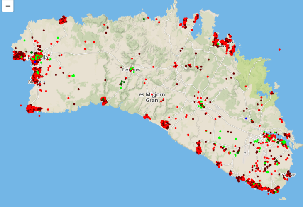The width and height of the screenshot is (303, 207).
Task: Click the zoom out minus button
Action: click(8, 6)
